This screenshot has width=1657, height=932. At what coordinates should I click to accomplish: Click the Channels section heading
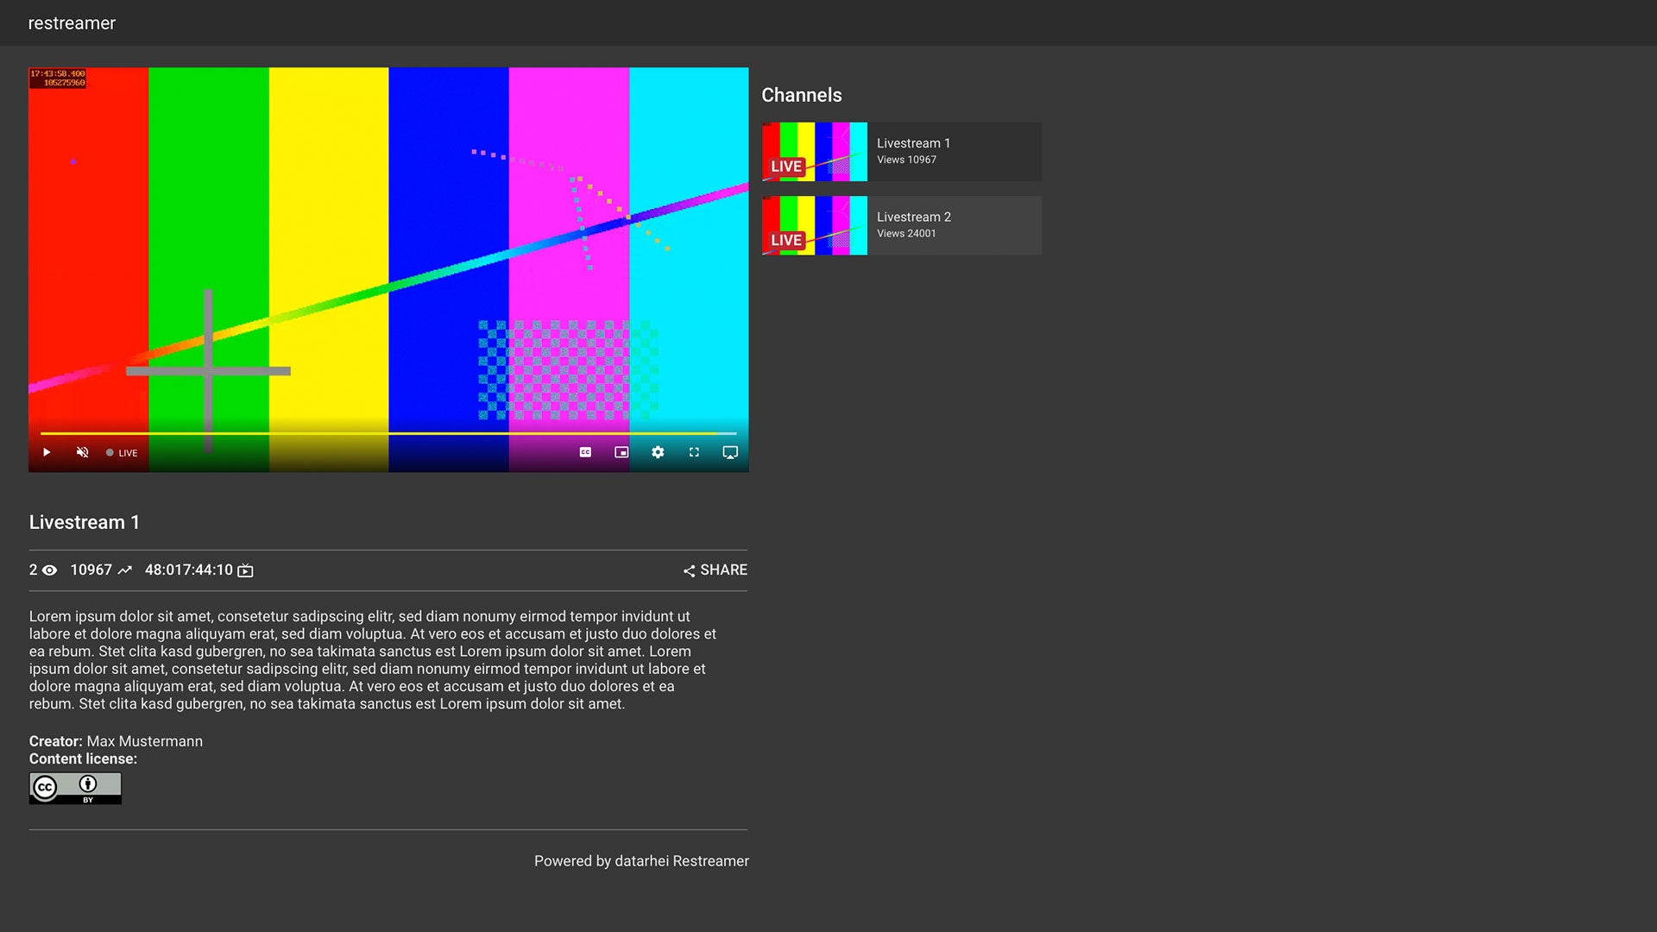click(802, 95)
